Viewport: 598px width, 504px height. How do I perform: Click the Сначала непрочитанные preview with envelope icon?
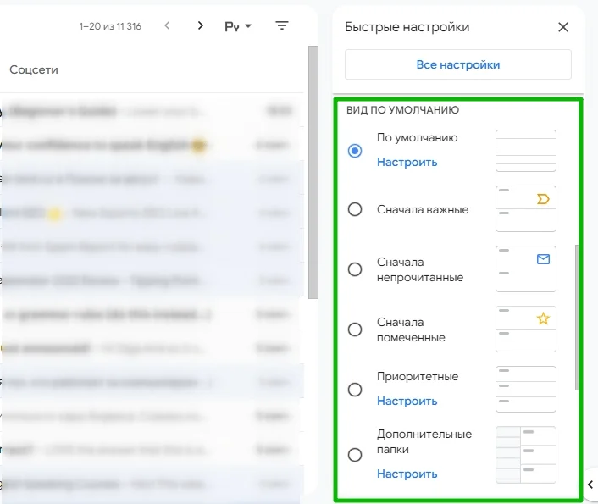525,269
